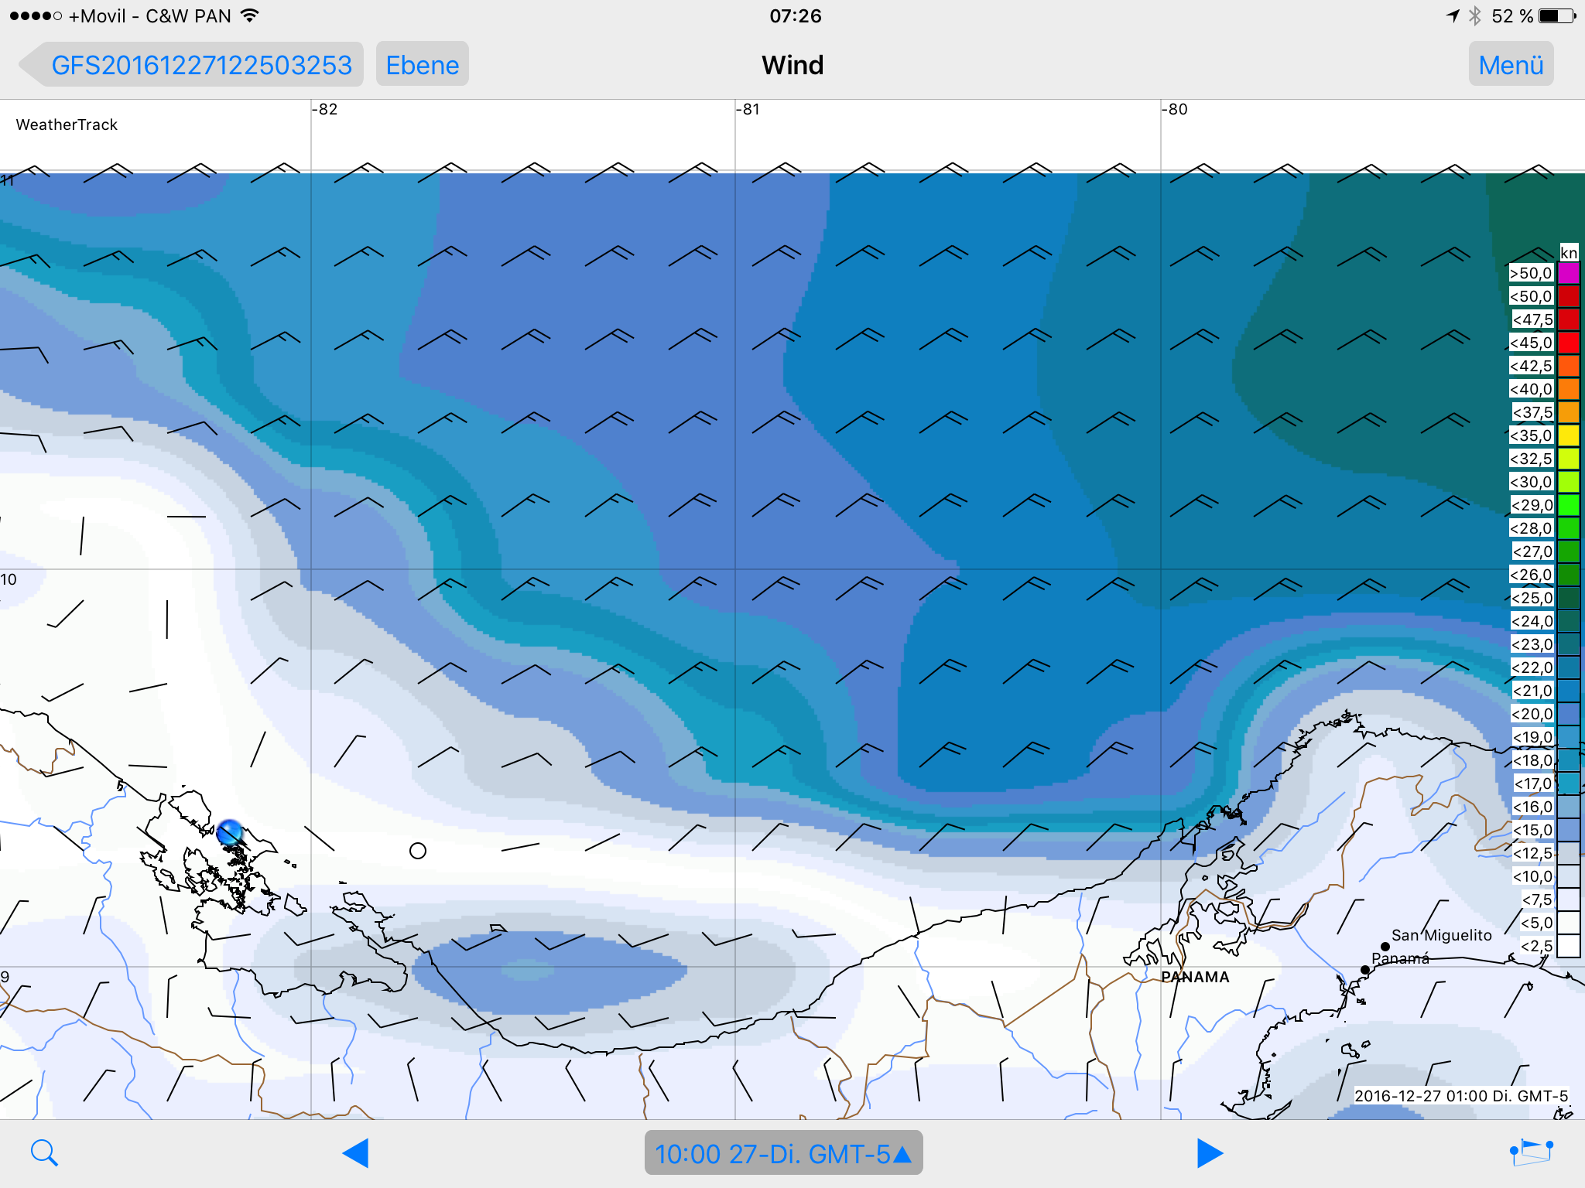The image size is (1585, 1188).
Task: Tap the WeatherTrack label on map
Action: coord(67,125)
